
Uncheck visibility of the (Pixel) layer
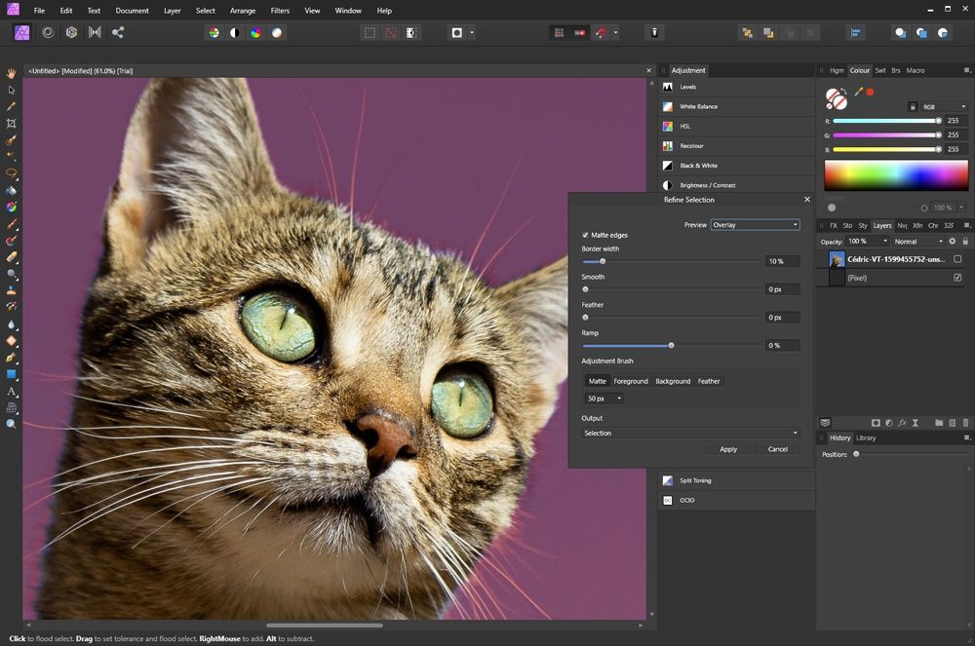[x=957, y=278]
